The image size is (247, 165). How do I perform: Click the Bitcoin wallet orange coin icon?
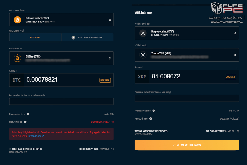pyautogui.click(x=17, y=20)
